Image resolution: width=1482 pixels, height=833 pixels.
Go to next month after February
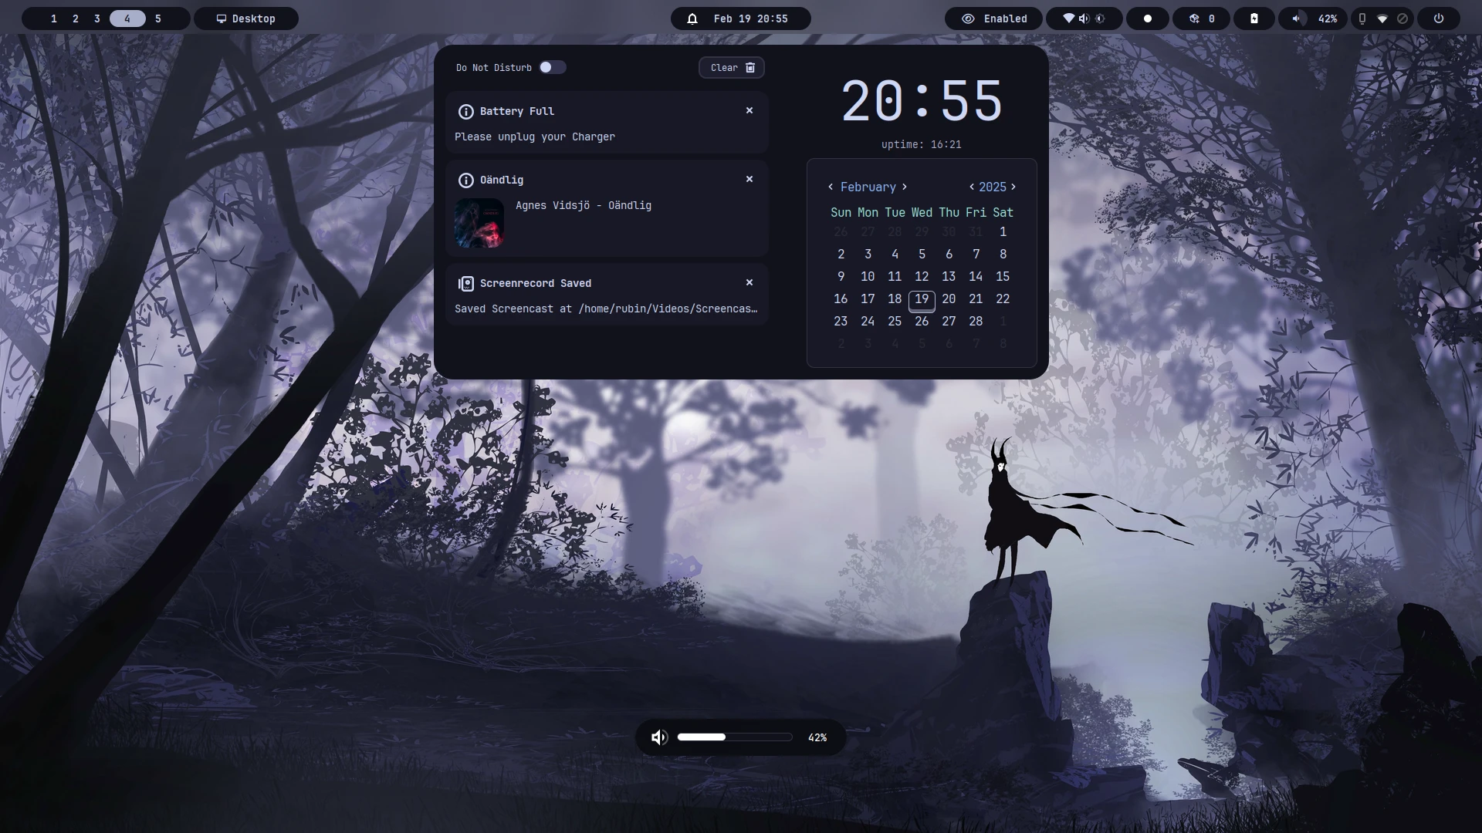point(905,187)
